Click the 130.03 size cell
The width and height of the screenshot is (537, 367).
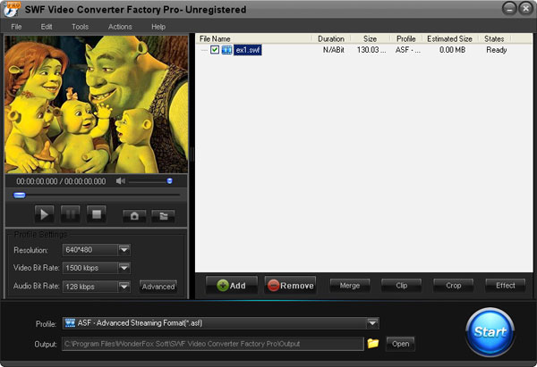371,50
